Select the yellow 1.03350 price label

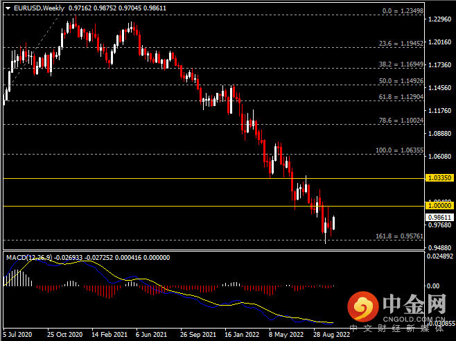(439, 177)
